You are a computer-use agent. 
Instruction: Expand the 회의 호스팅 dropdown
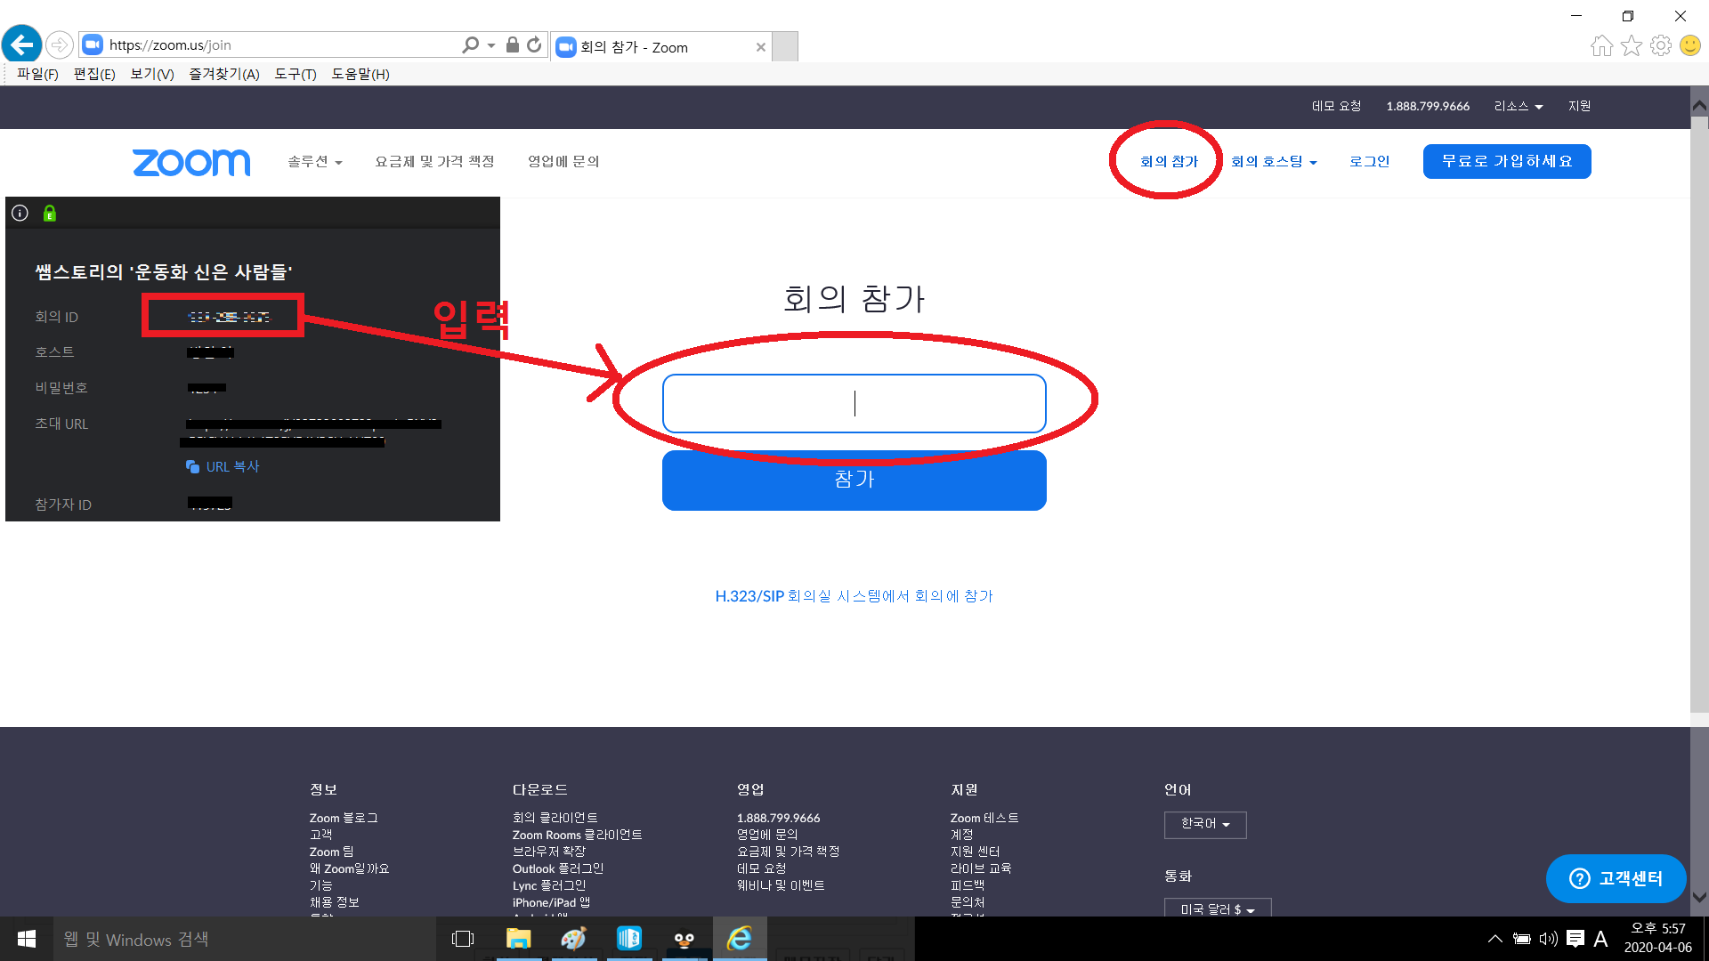pos(1273,162)
